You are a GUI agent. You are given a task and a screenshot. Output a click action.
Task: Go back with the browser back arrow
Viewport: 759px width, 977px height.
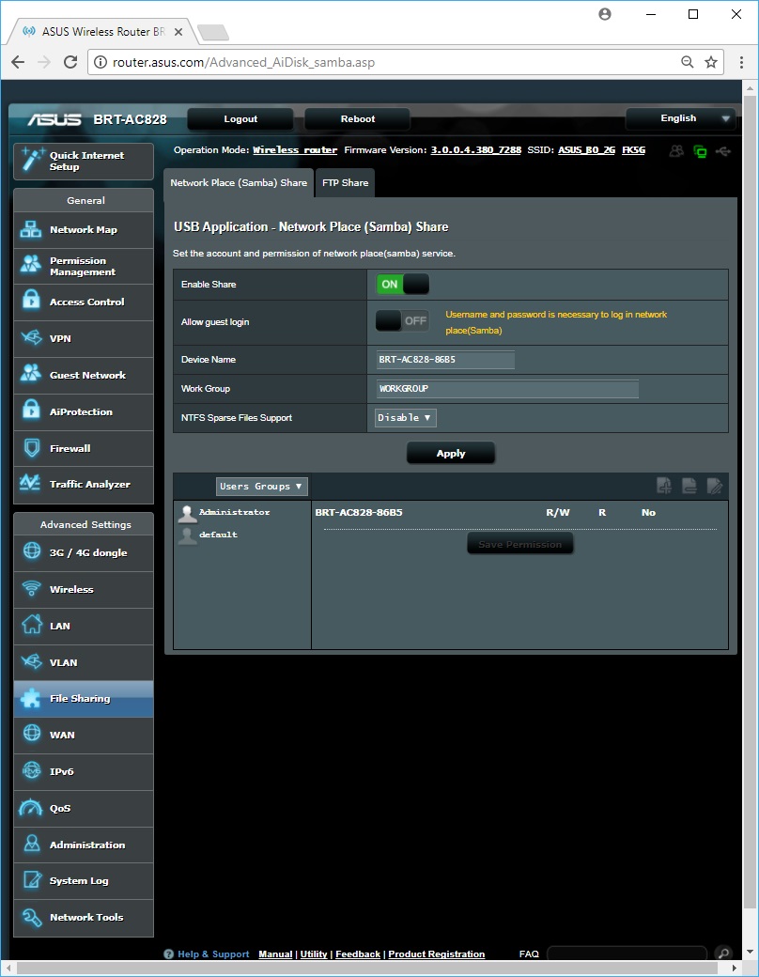click(x=18, y=62)
